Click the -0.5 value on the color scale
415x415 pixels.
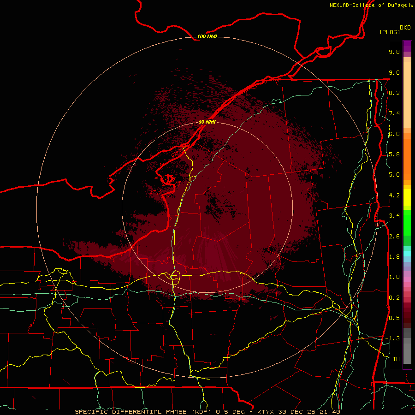tap(392, 318)
